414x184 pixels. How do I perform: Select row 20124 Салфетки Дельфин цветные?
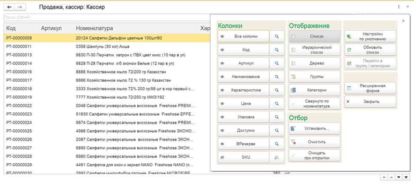[x=107, y=38]
